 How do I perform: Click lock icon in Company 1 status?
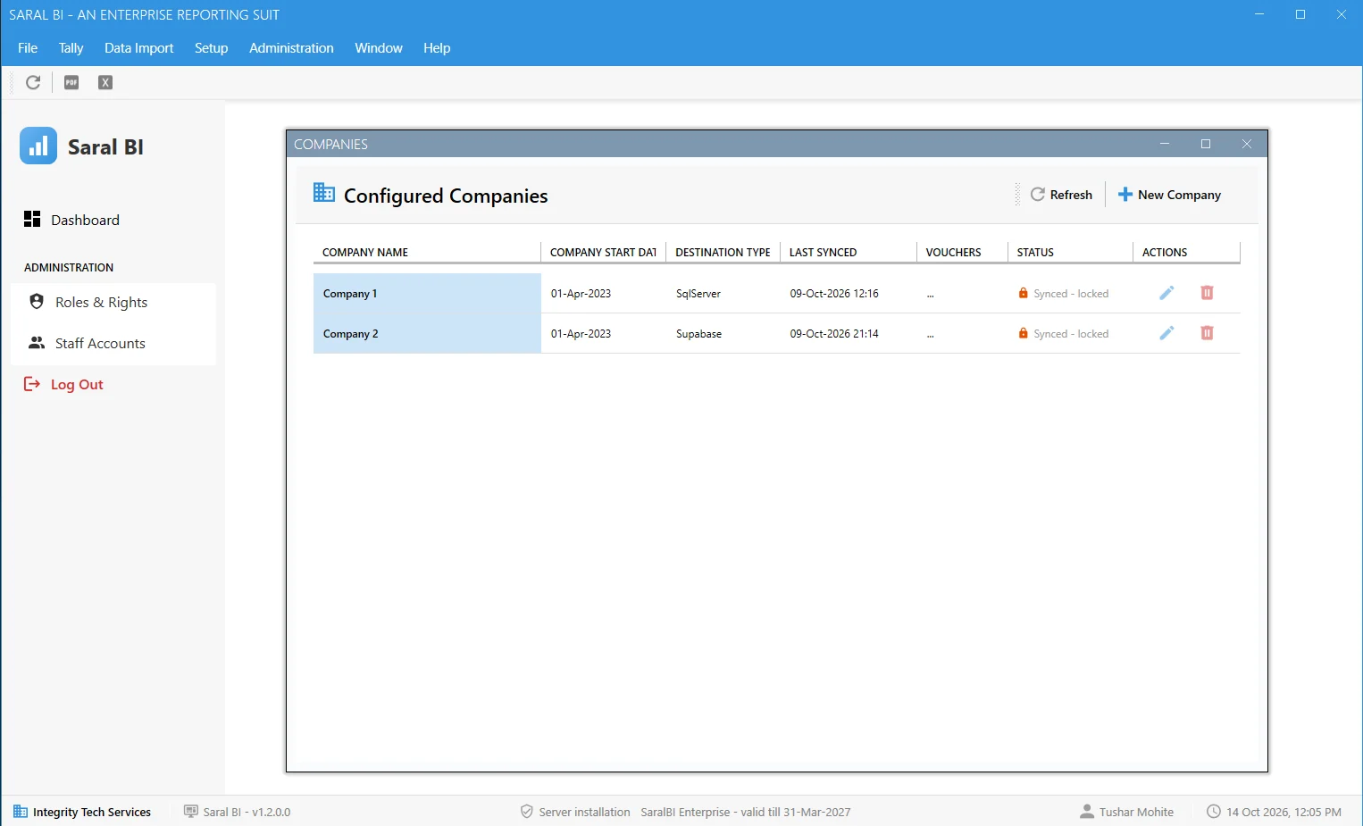tap(1024, 293)
